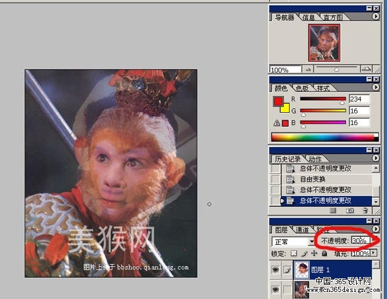Click the gamut warning triangle icon

(276, 123)
